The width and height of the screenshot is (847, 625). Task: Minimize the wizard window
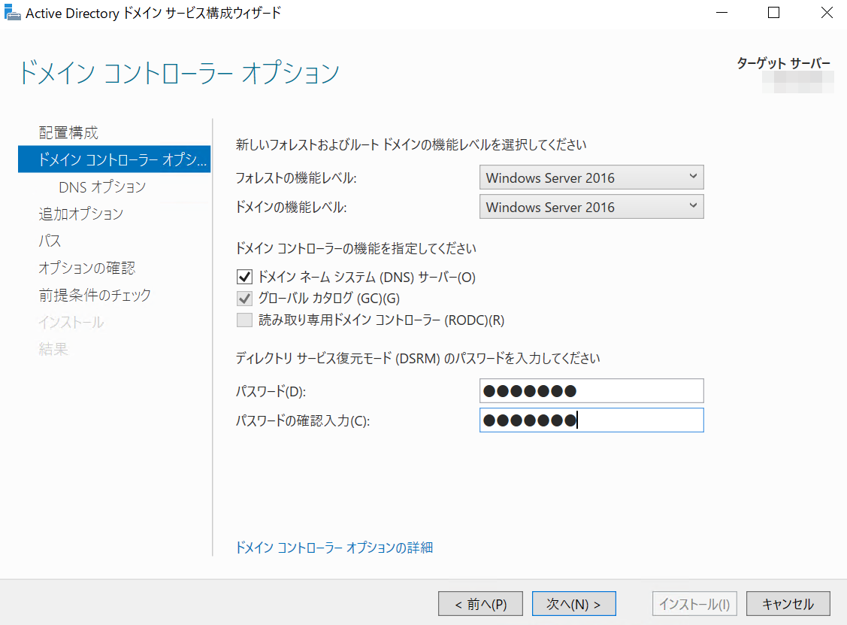[x=722, y=13]
